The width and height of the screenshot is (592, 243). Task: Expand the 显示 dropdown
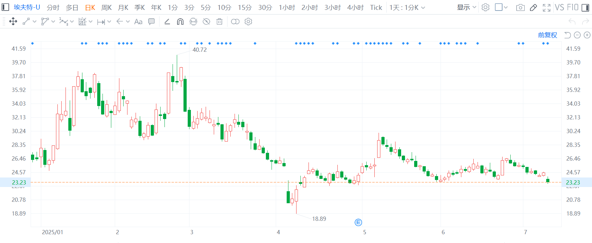[x=467, y=7]
